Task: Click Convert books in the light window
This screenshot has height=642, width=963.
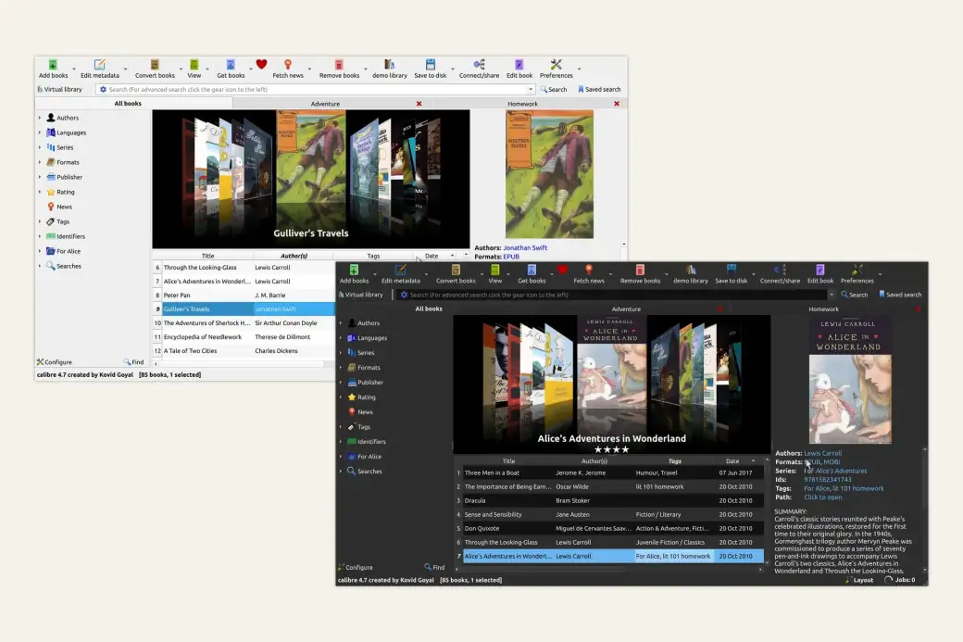Action: pyautogui.click(x=155, y=69)
